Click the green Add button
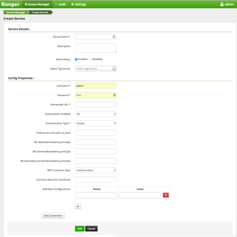The image size is (237, 237). click(x=80, y=229)
